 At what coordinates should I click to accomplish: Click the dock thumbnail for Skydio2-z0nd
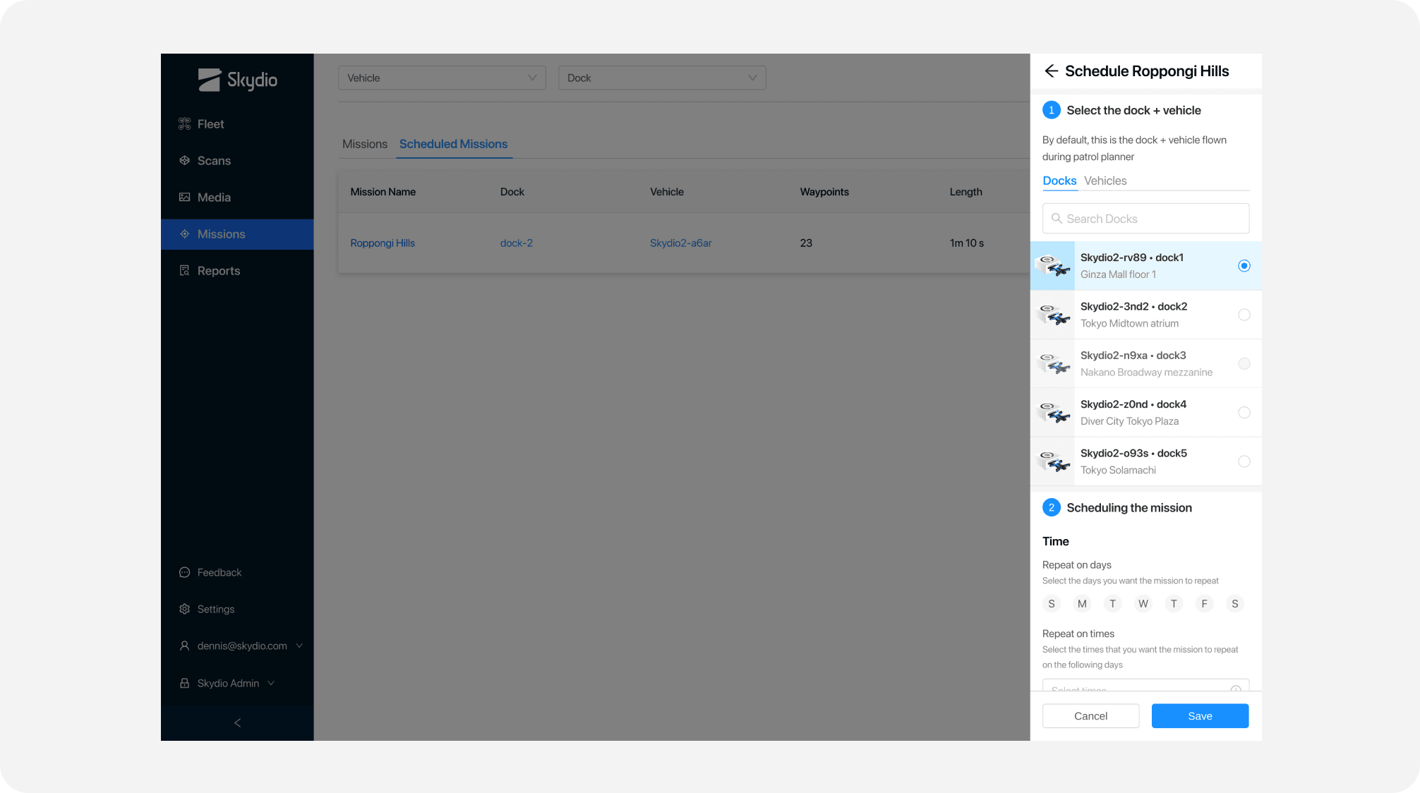point(1052,412)
